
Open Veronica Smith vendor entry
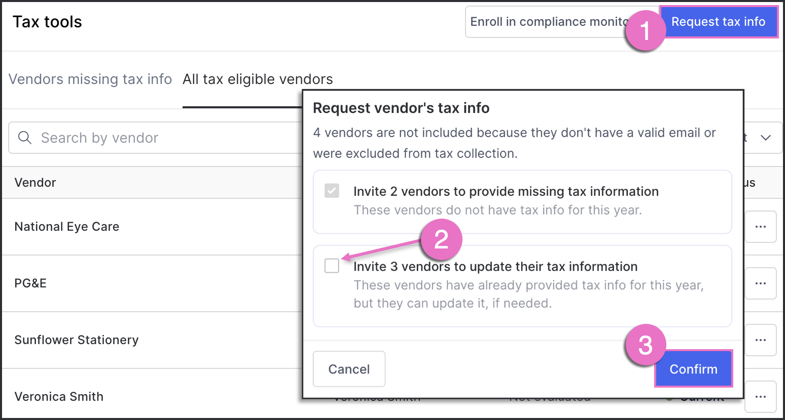click(59, 397)
